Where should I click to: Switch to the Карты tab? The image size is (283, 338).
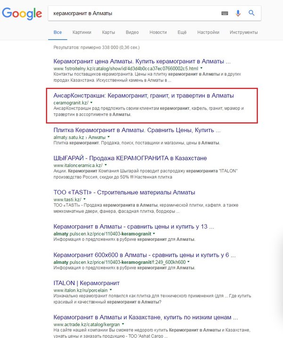[x=109, y=32]
